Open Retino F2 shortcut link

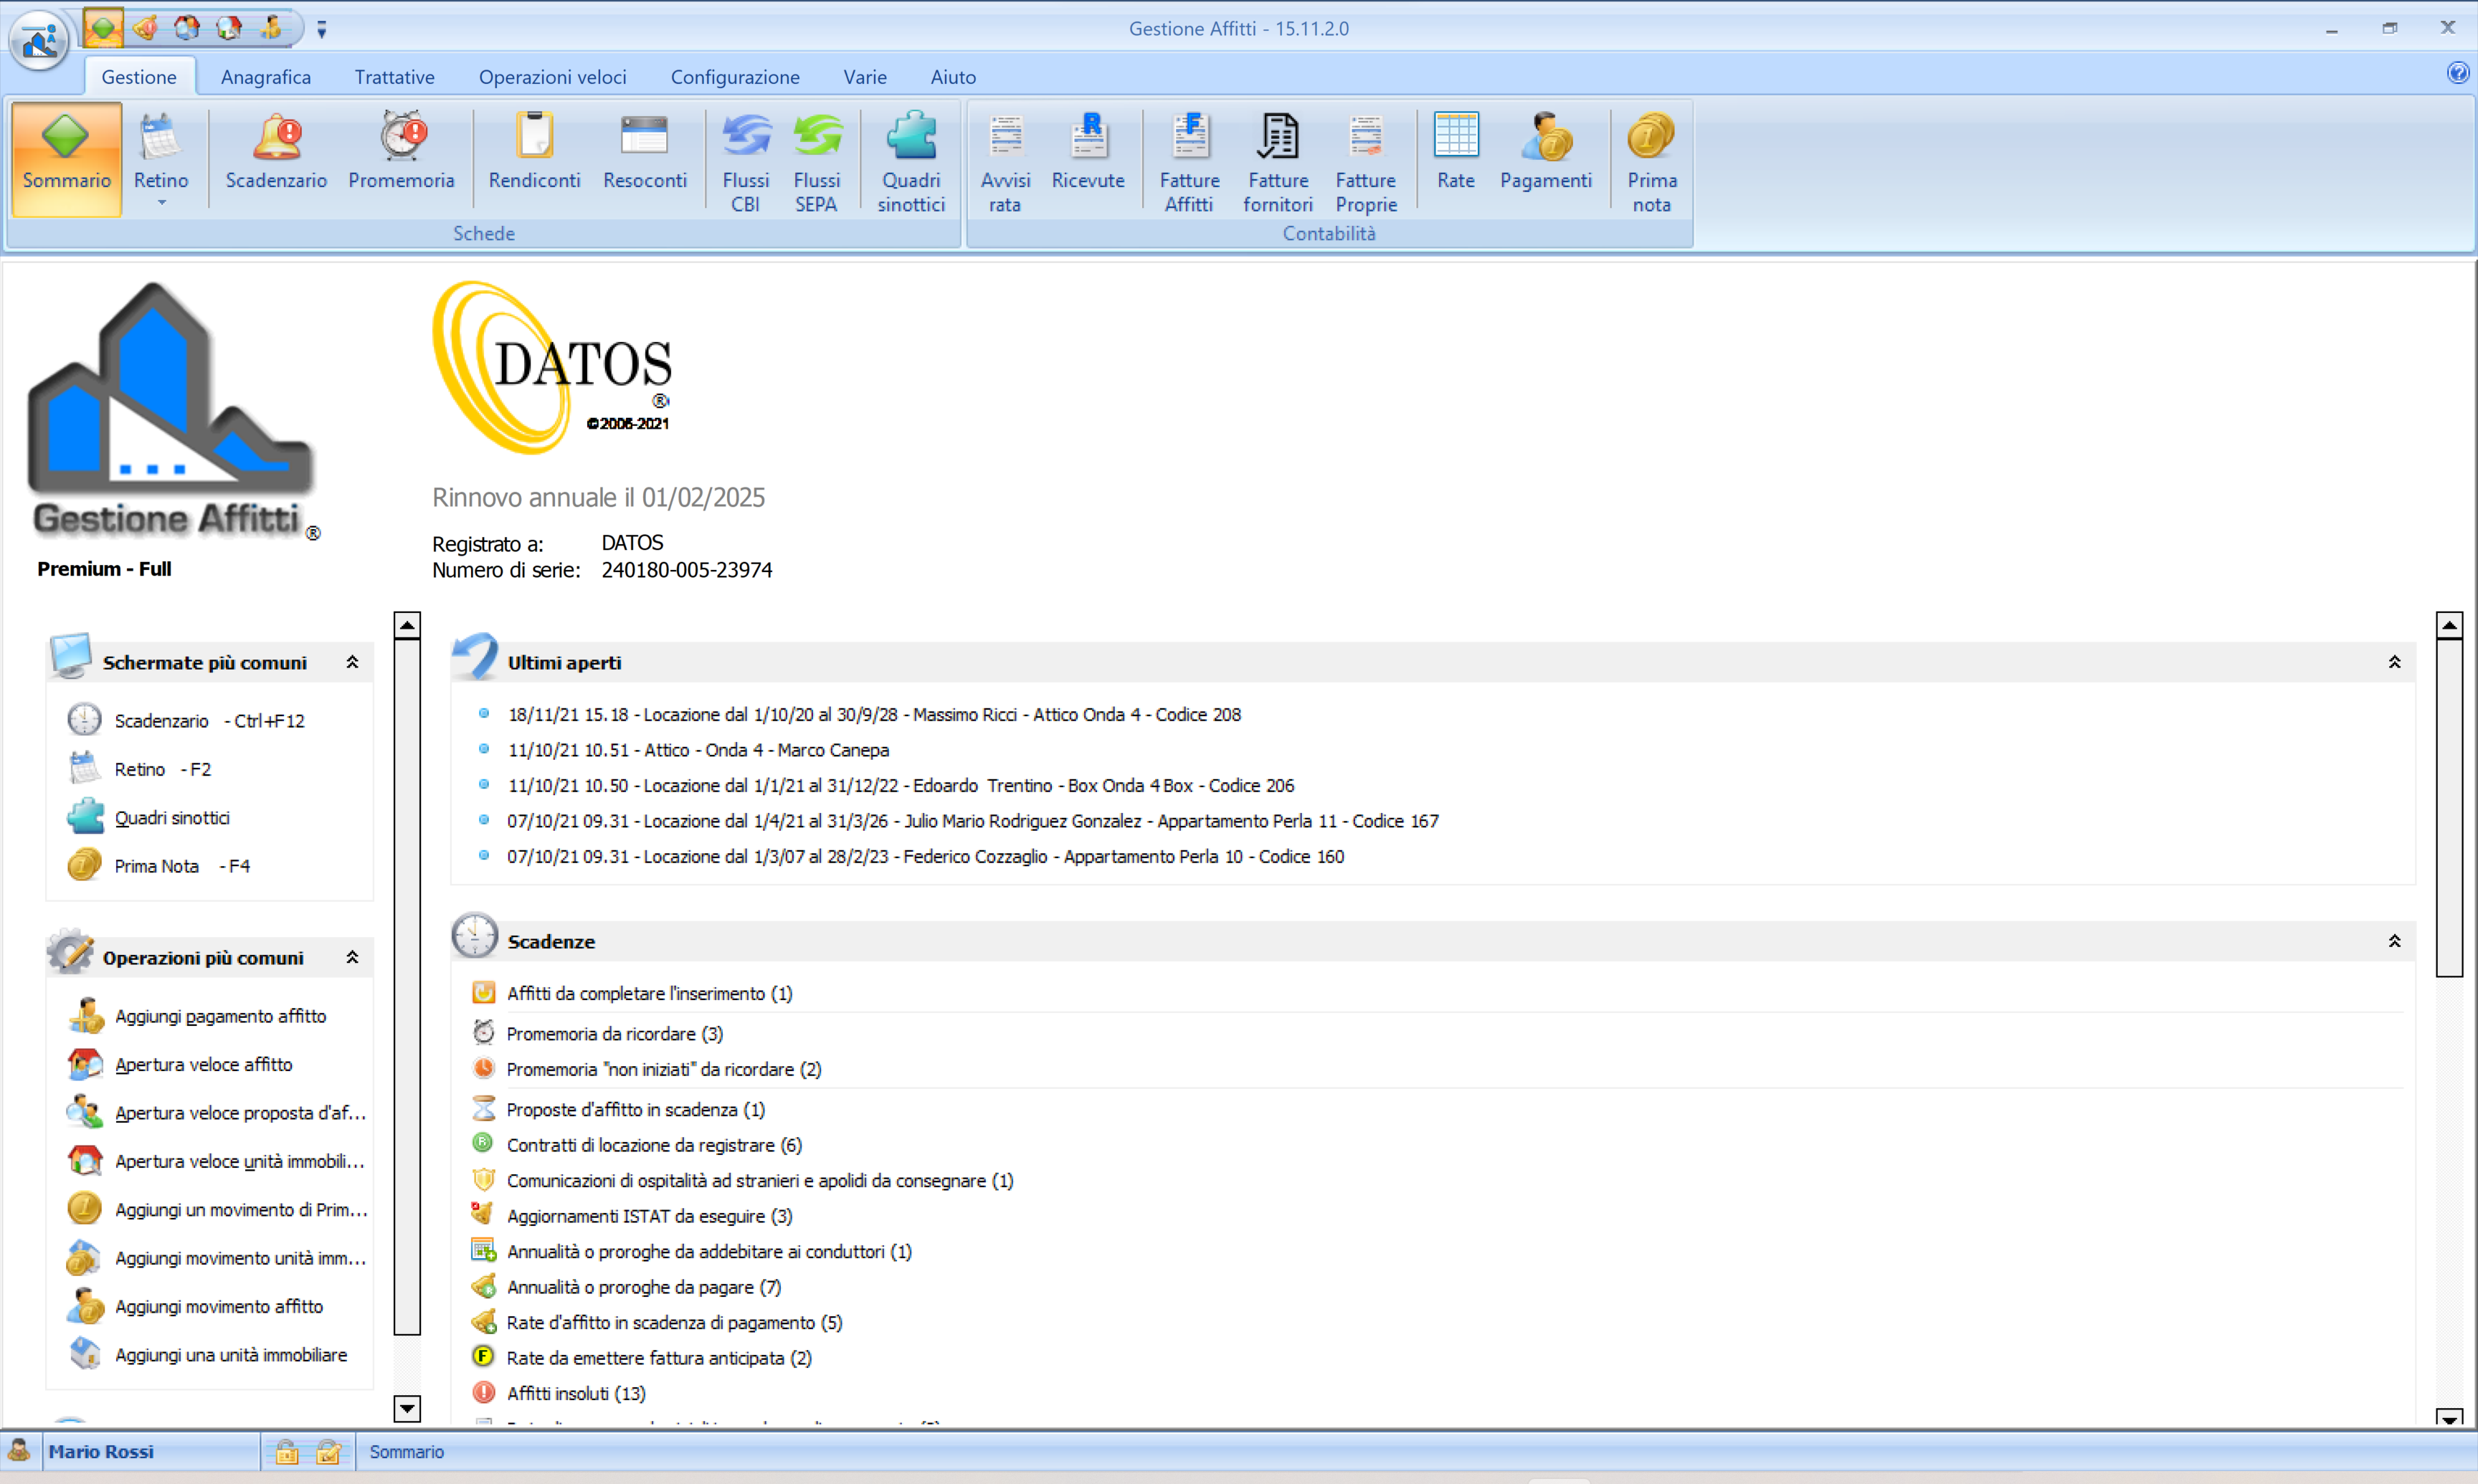(162, 769)
